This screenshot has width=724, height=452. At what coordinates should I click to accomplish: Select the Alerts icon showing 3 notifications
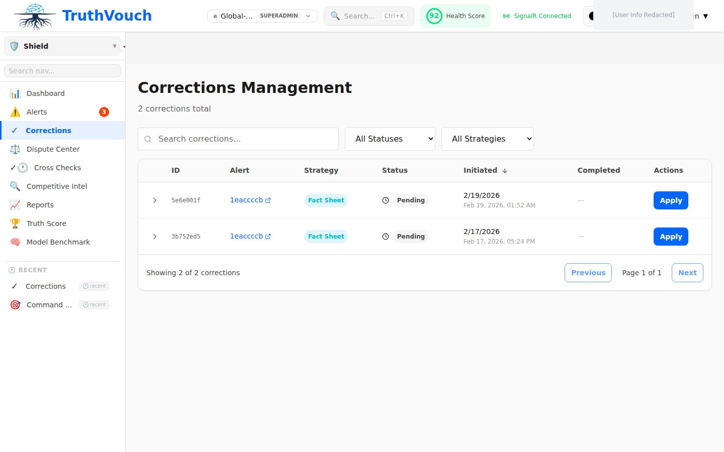pos(37,111)
